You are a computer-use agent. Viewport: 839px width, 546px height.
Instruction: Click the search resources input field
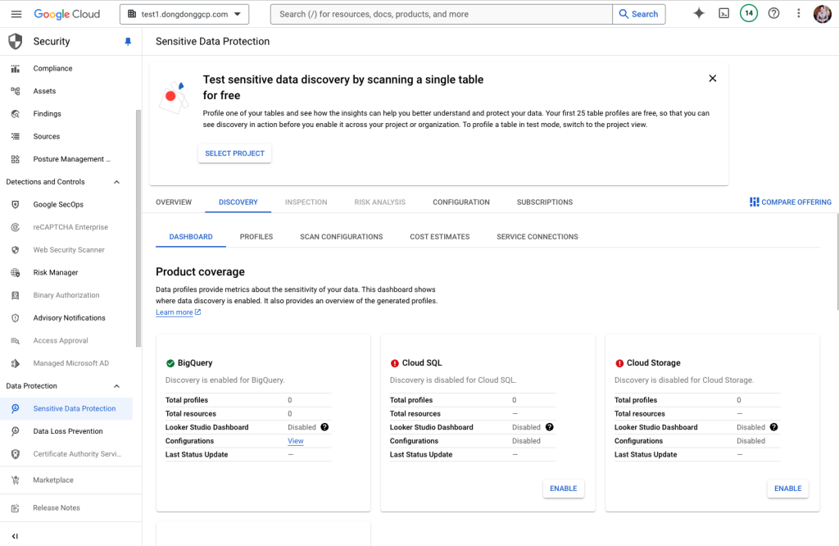pos(442,14)
